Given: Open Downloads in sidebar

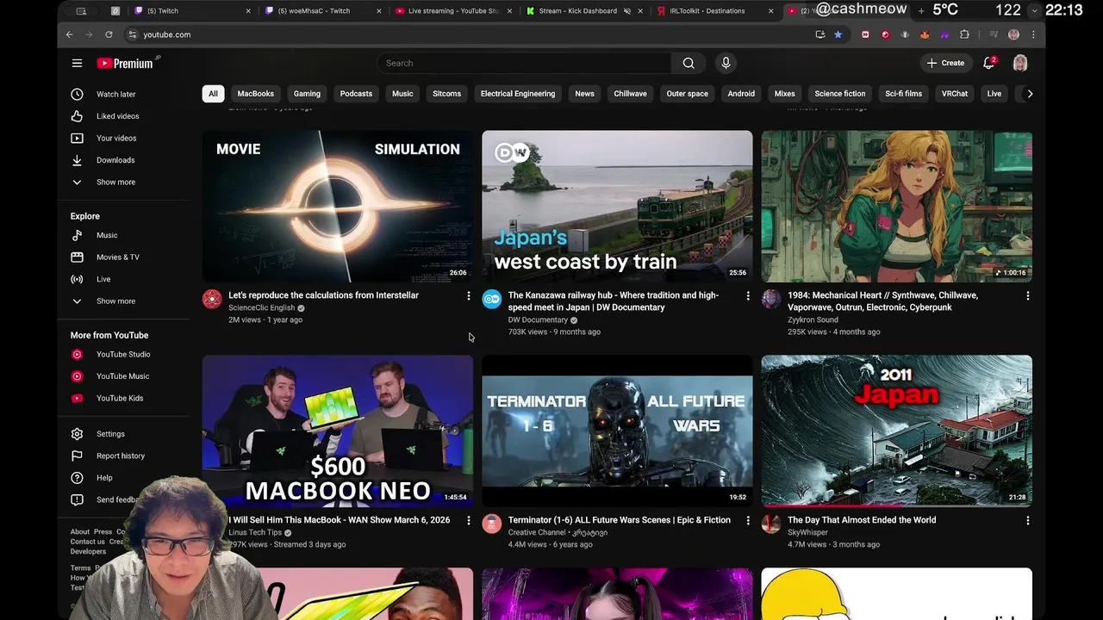Looking at the screenshot, I should pyautogui.click(x=115, y=160).
